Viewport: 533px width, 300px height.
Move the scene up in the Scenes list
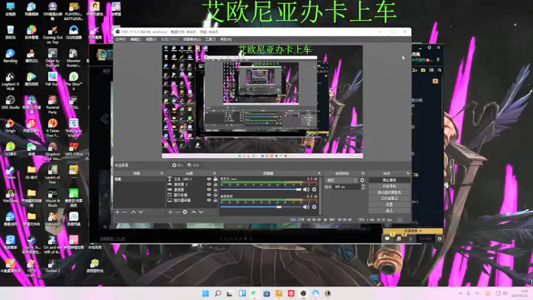click(133, 212)
